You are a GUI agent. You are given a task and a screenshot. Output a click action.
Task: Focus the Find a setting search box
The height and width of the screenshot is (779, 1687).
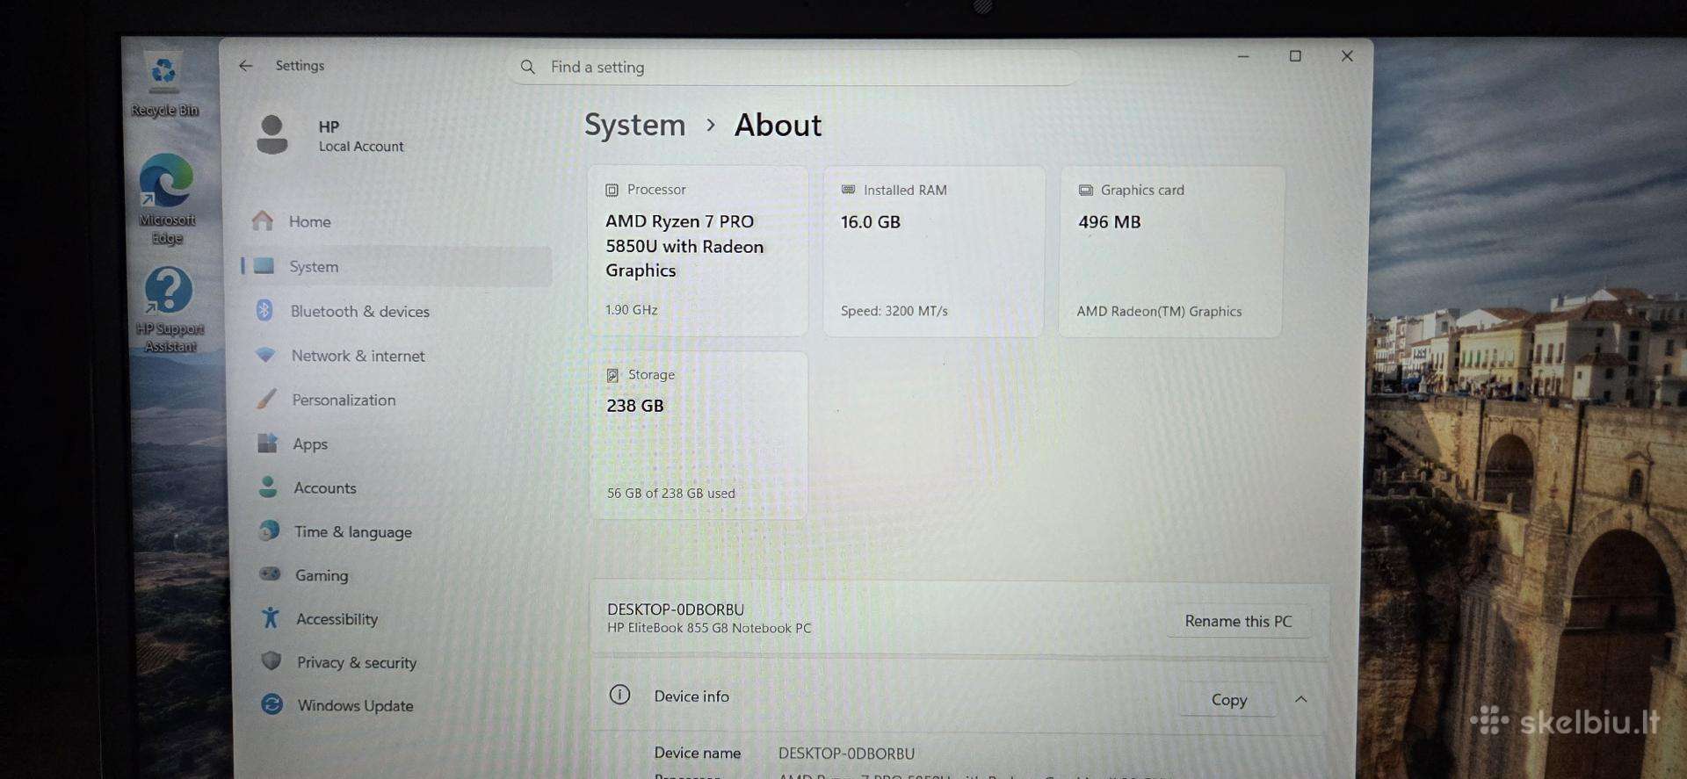pyautogui.click(x=794, y=67)
